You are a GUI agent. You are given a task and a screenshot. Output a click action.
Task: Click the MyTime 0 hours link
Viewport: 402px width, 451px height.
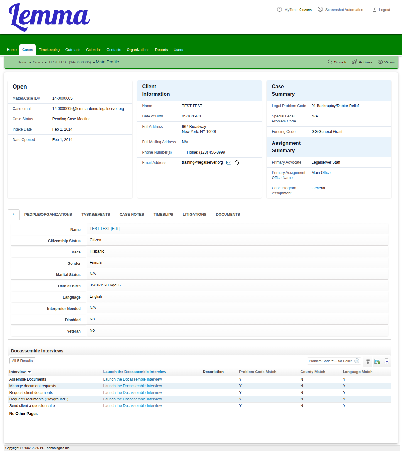tap(298, 10)
